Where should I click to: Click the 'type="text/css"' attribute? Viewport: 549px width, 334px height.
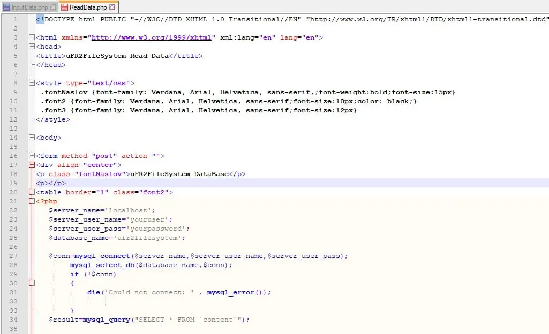(97, 83)
